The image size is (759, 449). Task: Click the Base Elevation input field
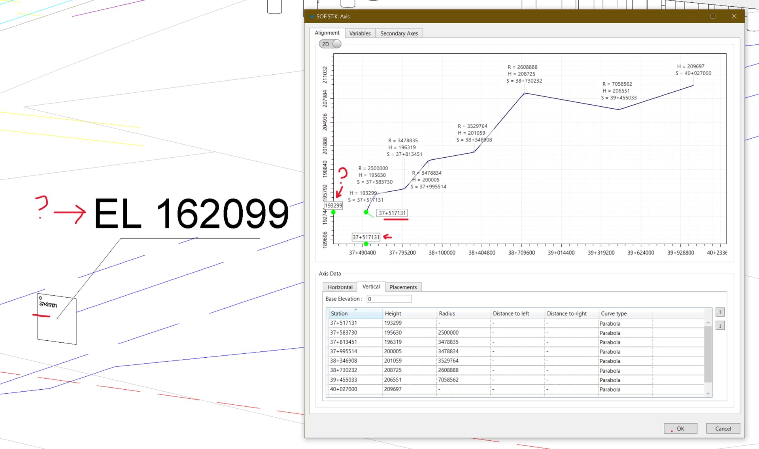coord(389,299)
